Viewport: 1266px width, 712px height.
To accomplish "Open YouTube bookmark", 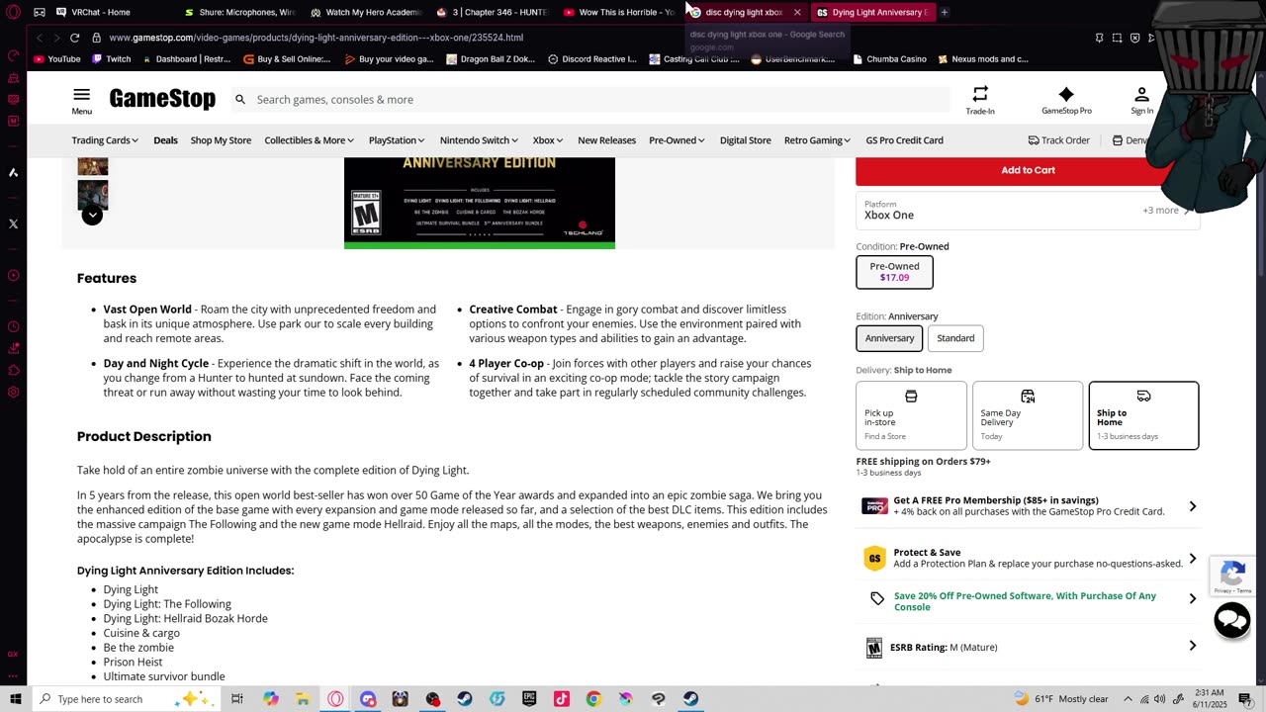I will click(57, 59).
